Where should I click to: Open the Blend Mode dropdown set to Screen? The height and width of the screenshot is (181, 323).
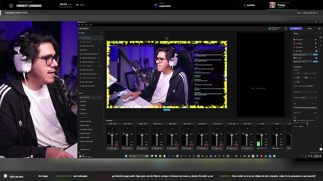pos(309,98)
